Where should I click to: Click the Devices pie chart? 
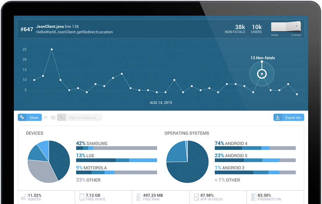(x=49, y=162)
